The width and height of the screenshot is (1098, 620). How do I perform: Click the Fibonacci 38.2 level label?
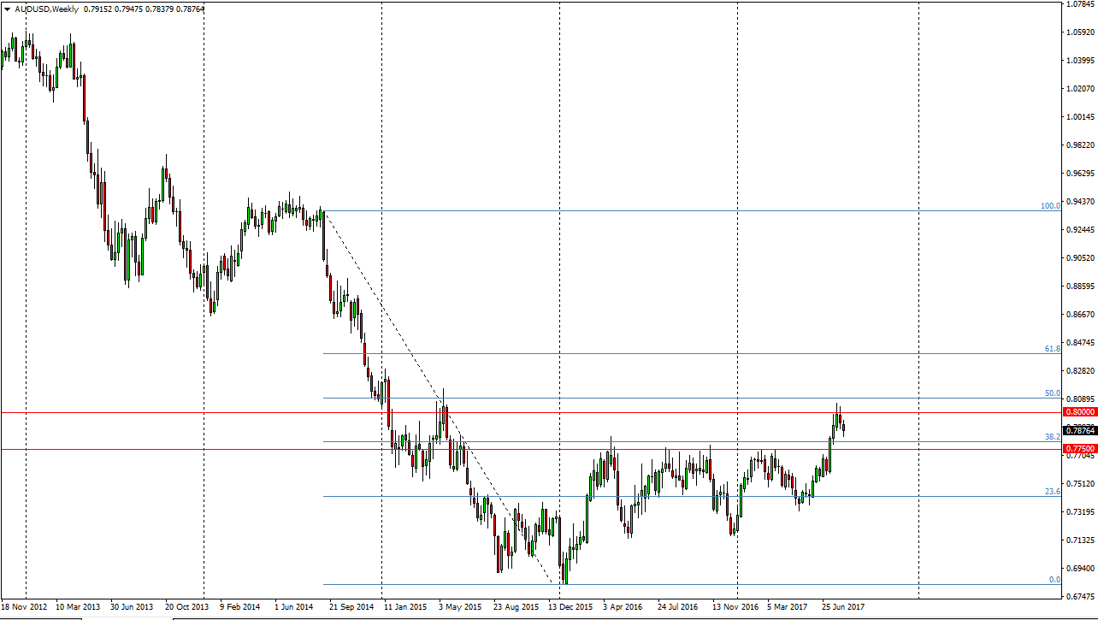pyautogui.click(x=1053, y=436)
